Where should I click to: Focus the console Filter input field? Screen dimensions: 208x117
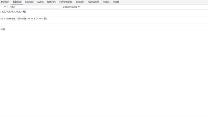click(35, 7)
